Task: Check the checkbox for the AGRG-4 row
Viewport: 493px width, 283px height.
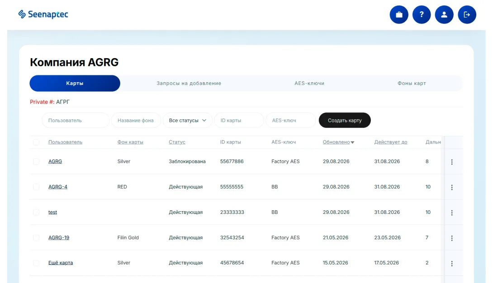Action: [x=36, y=187]
